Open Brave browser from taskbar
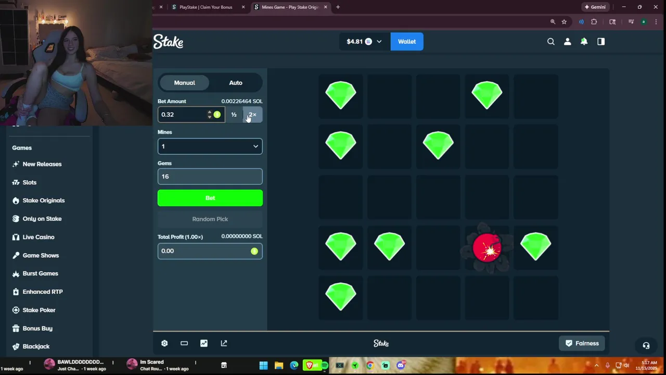The height and width of the screenshot is (375, 666). (310, 366)
